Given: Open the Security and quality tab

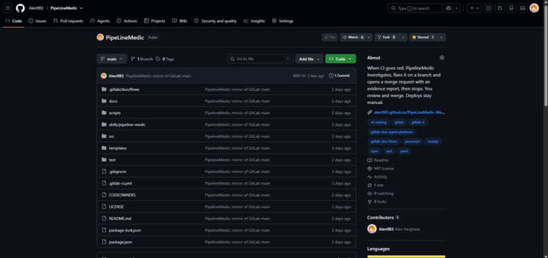Looking at the screenshot, I should [216, 21].
